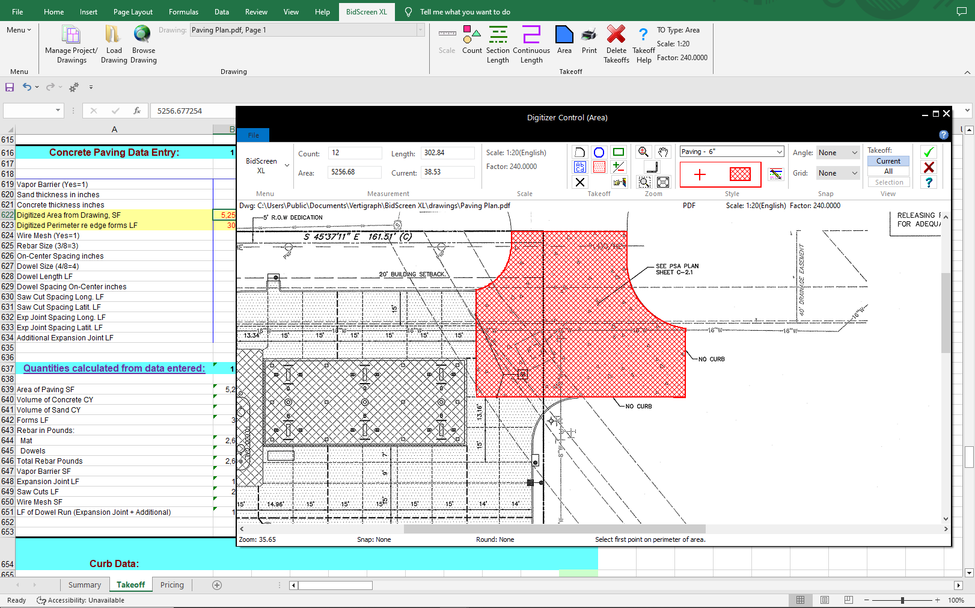This screenshot has height=608, width=975.
Task: Click the Area value field in digitizer
Action: pos(355,172)
